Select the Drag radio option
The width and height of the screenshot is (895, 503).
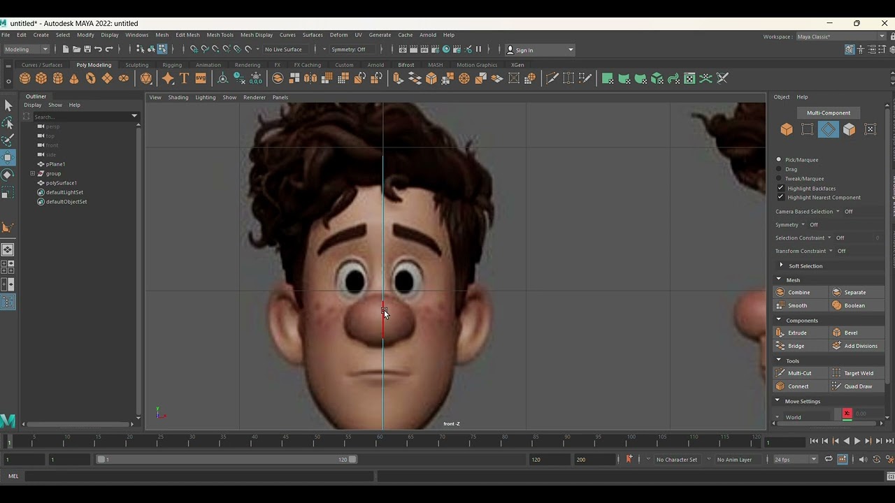(x=779, y=169)
